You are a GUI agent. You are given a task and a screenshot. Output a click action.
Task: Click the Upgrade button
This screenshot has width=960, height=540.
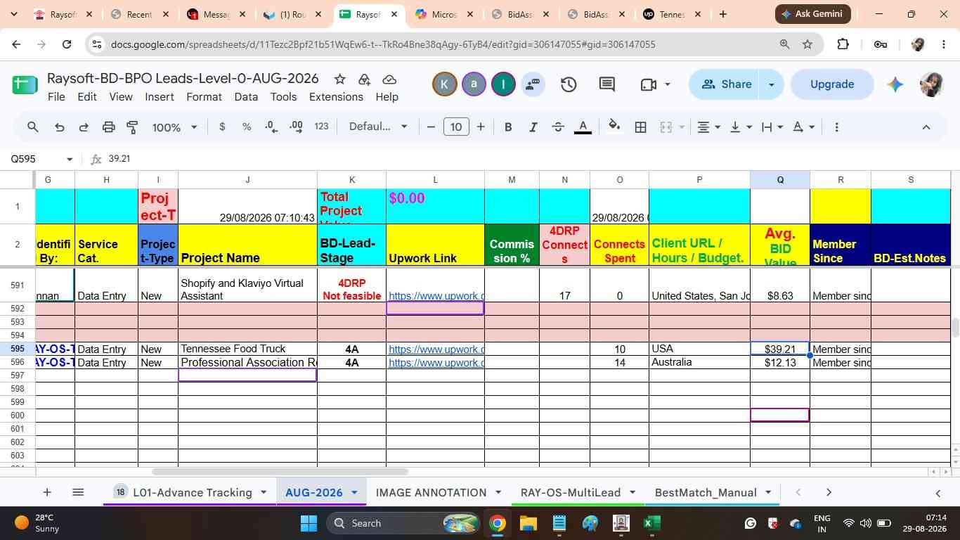coord(832,84)
